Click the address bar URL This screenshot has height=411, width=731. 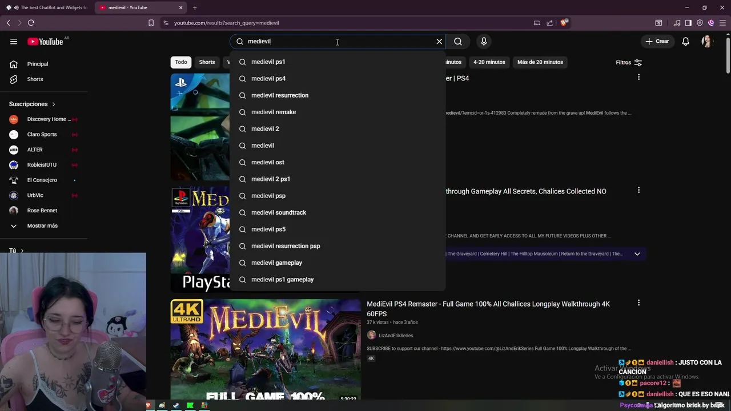(x=226, y=23)
